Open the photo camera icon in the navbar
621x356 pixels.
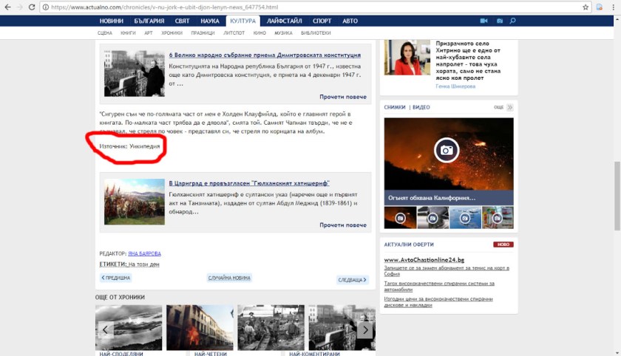point(499,21)
